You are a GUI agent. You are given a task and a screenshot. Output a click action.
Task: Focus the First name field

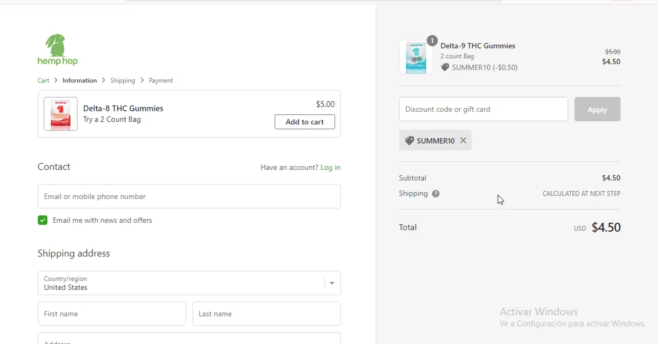[112, 314]
